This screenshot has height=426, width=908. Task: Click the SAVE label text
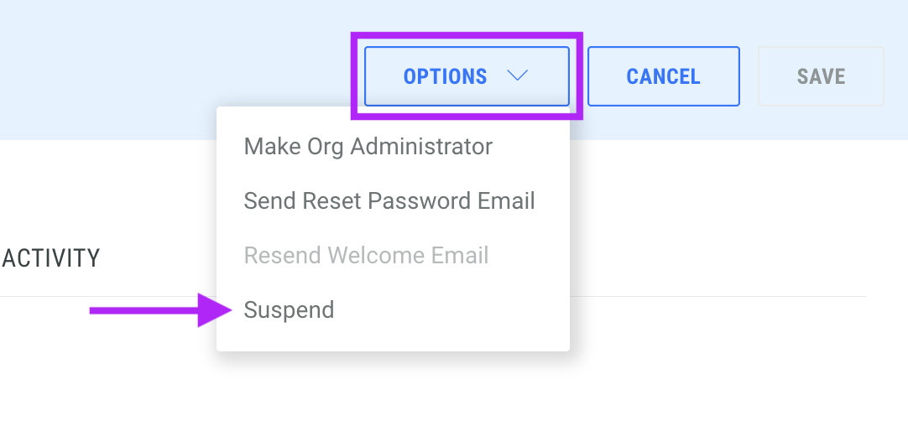point(821,76)
